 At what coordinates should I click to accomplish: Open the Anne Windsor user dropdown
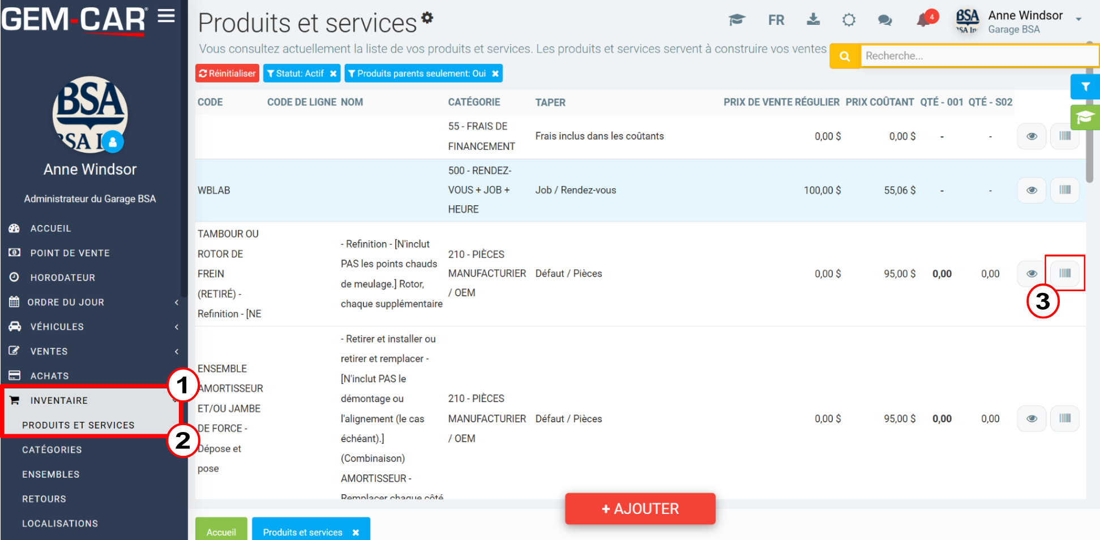click(1078, 20)
